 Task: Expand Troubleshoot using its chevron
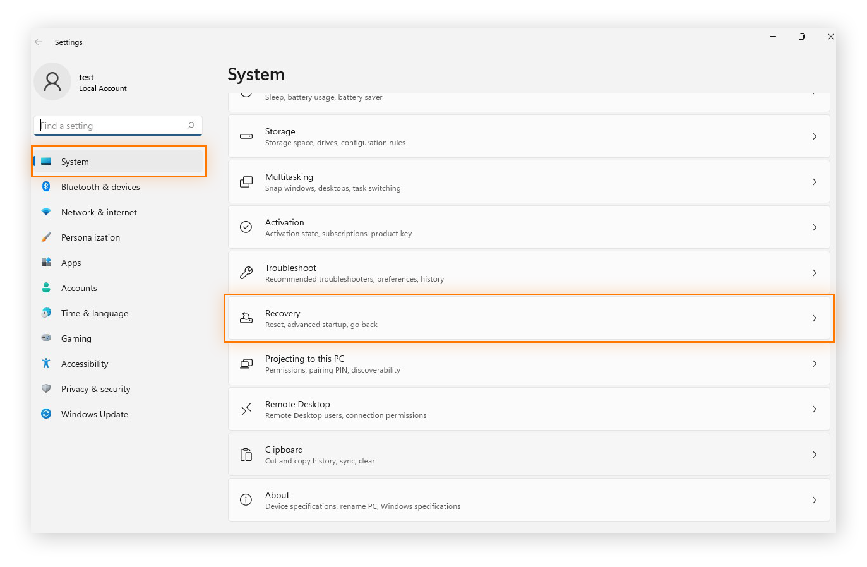pyautogui.click(x=815, y=273)
